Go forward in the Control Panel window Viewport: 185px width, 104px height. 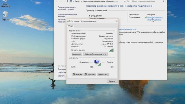click(x=61, y=1)
